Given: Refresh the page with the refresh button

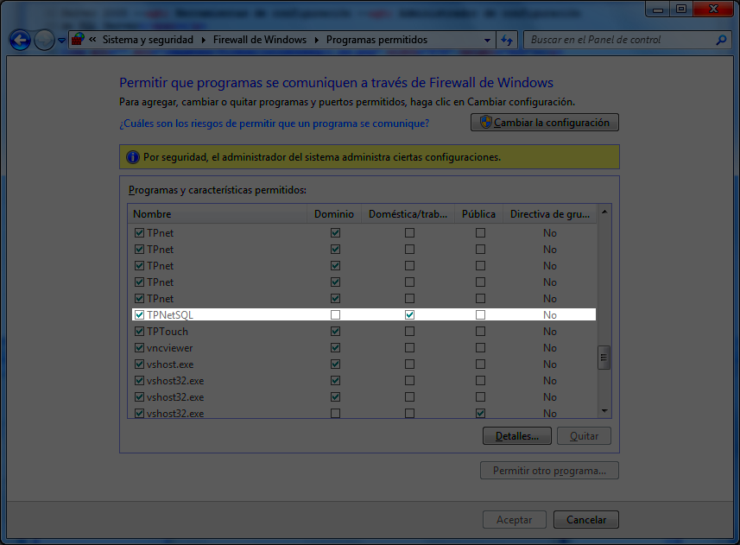Looking at the screenshot, I should pyautogui.click(x=507, y=40).
